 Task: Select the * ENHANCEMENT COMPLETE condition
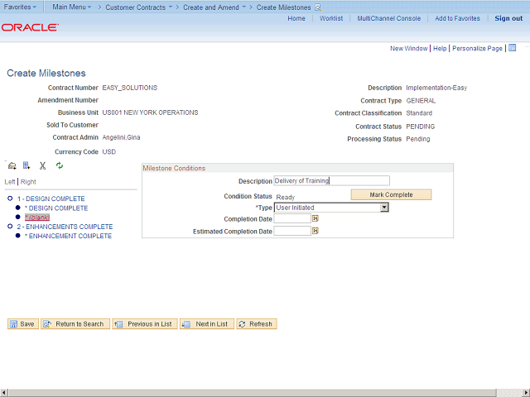tap(68, 236)
